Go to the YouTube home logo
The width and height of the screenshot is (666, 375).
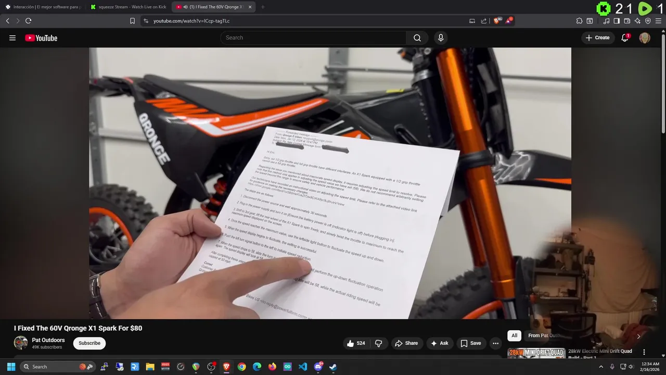pyautogui.click(x=41, y=38)
